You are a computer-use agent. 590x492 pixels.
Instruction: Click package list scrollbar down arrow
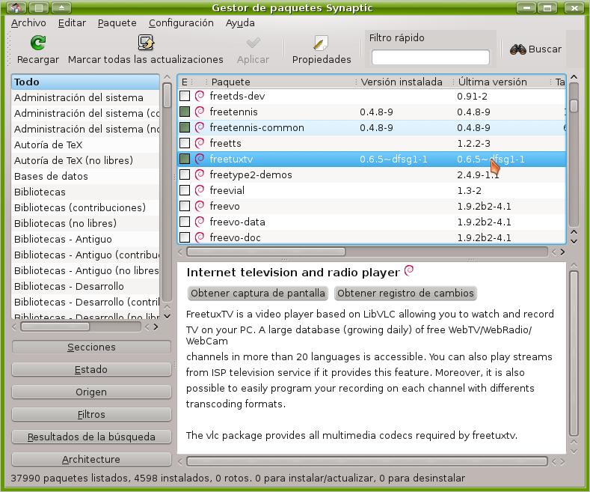[574, 241]
